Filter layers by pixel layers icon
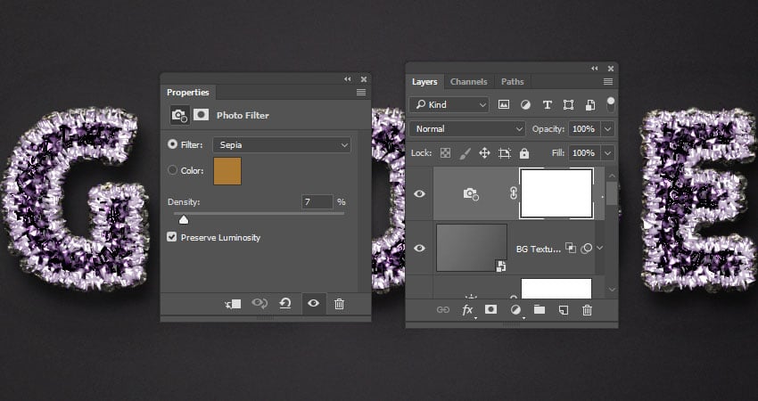The width and height of the screenshot is (758, 401). coord(504,104)
